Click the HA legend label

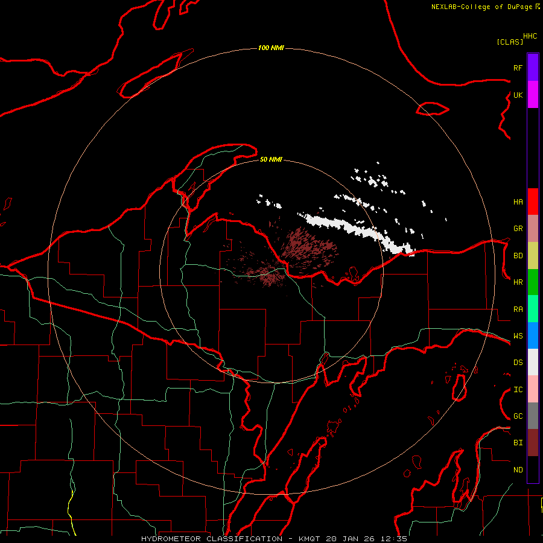click(518, 202)
